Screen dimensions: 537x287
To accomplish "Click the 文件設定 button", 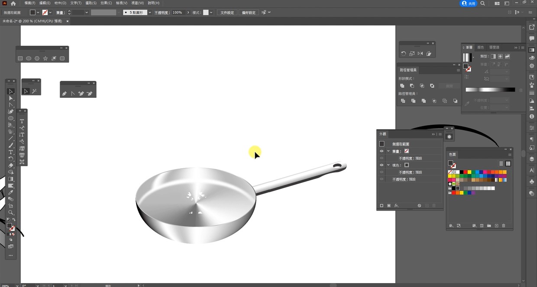I will (x=227, y=13).
